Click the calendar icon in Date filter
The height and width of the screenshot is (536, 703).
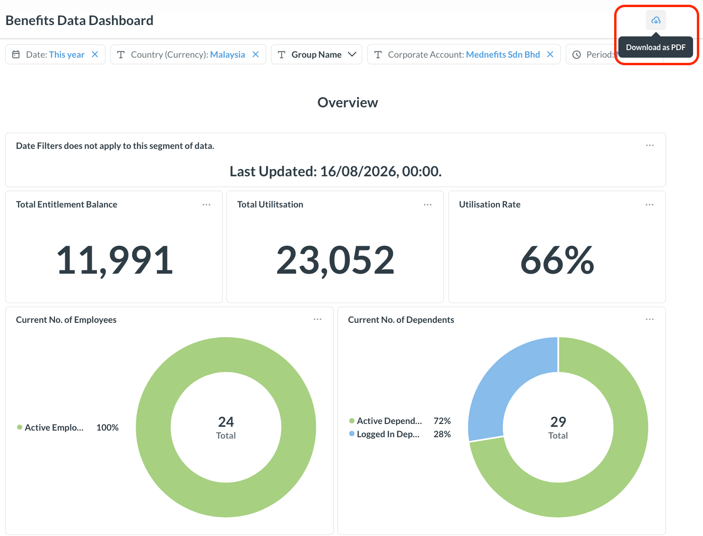(x=16, y=54)
